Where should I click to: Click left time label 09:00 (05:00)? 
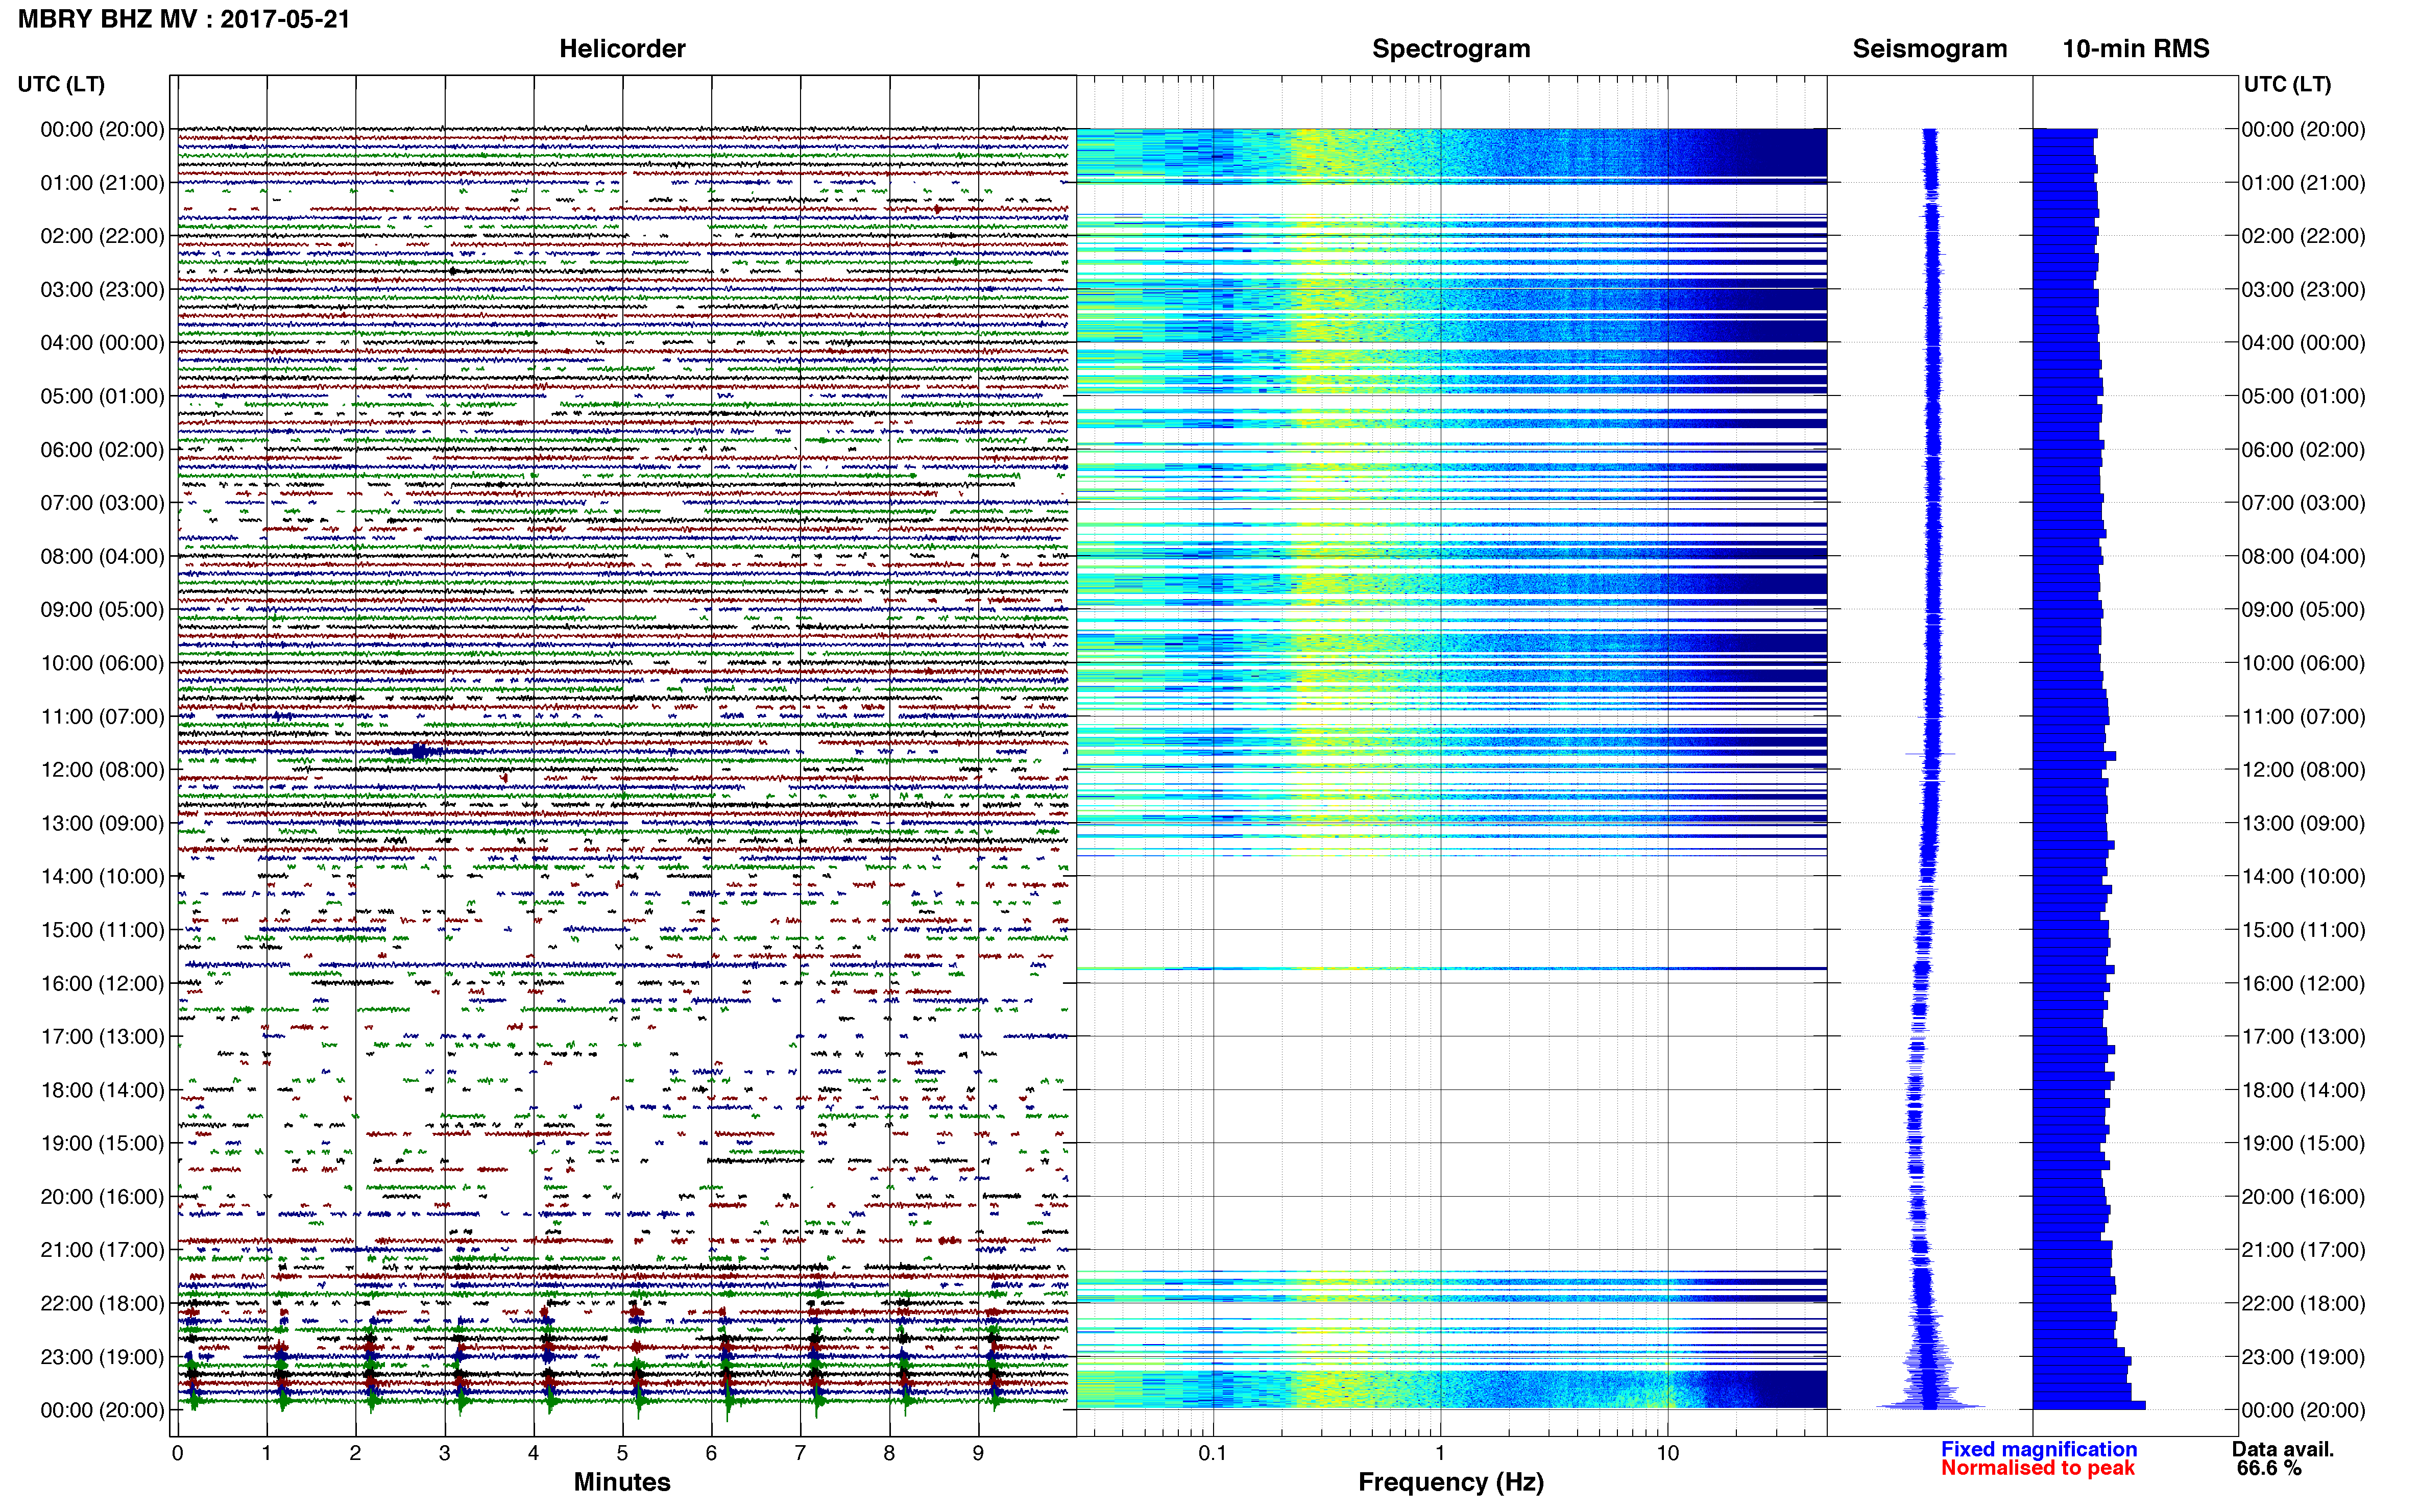pyautogui.click(x=102, y=609)
